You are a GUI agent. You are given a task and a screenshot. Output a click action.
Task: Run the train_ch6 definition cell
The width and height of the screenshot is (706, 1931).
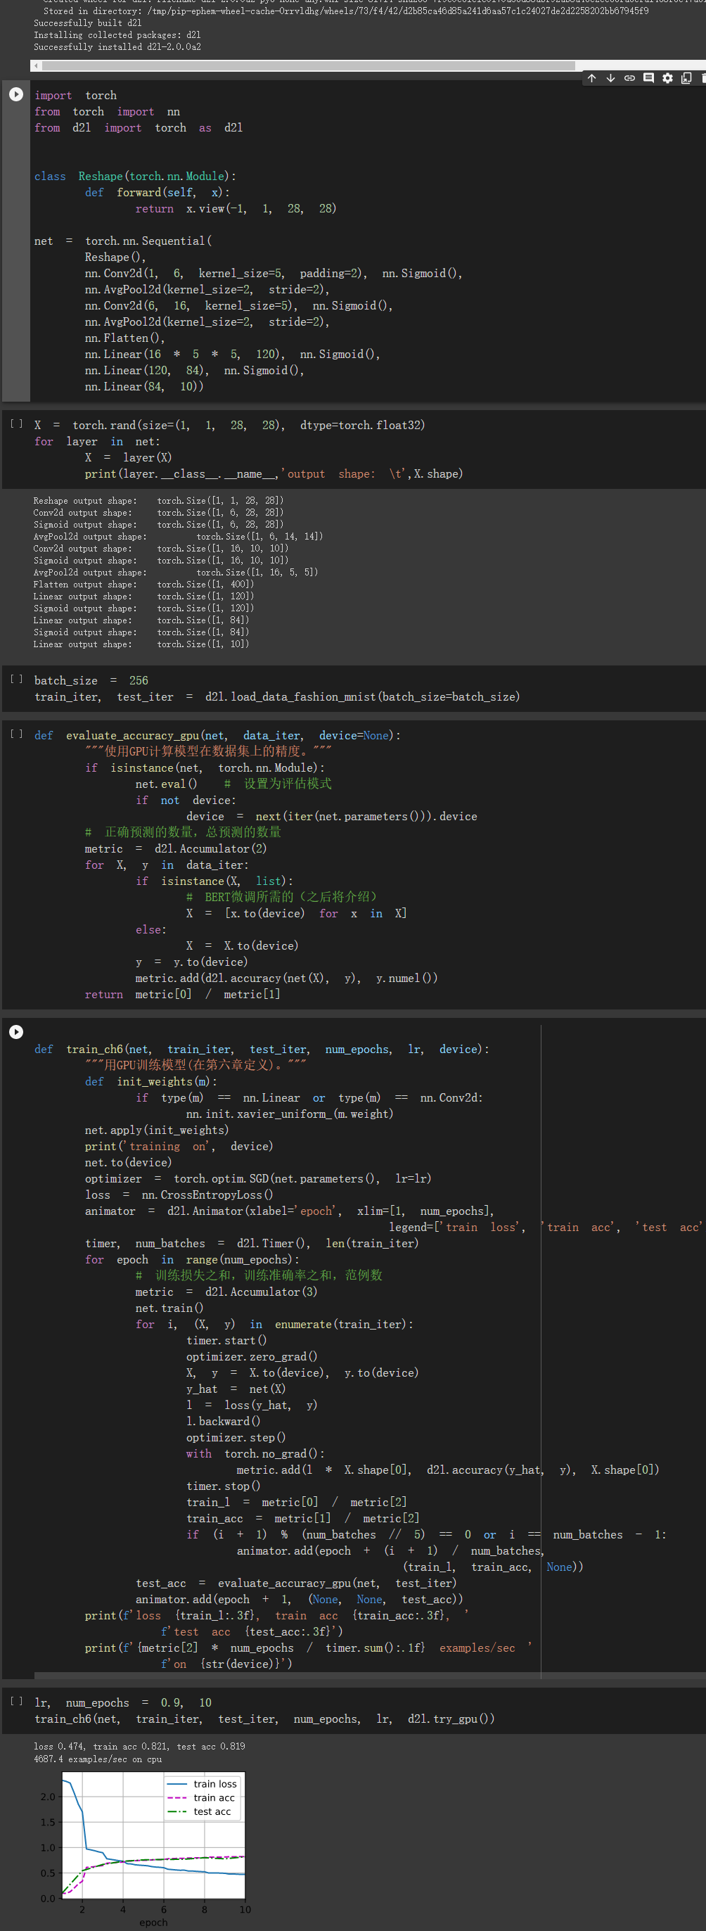click(15, 1031)
